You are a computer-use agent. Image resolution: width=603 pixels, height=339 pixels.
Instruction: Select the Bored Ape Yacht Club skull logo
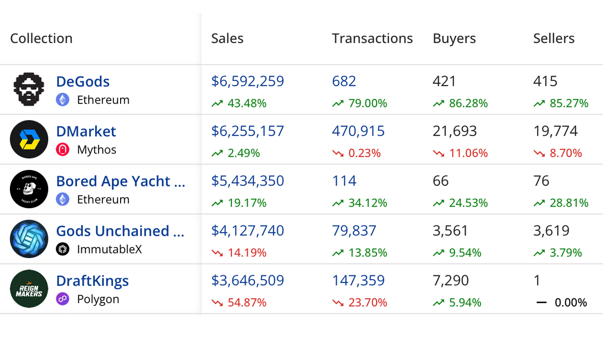pos(29,189)
